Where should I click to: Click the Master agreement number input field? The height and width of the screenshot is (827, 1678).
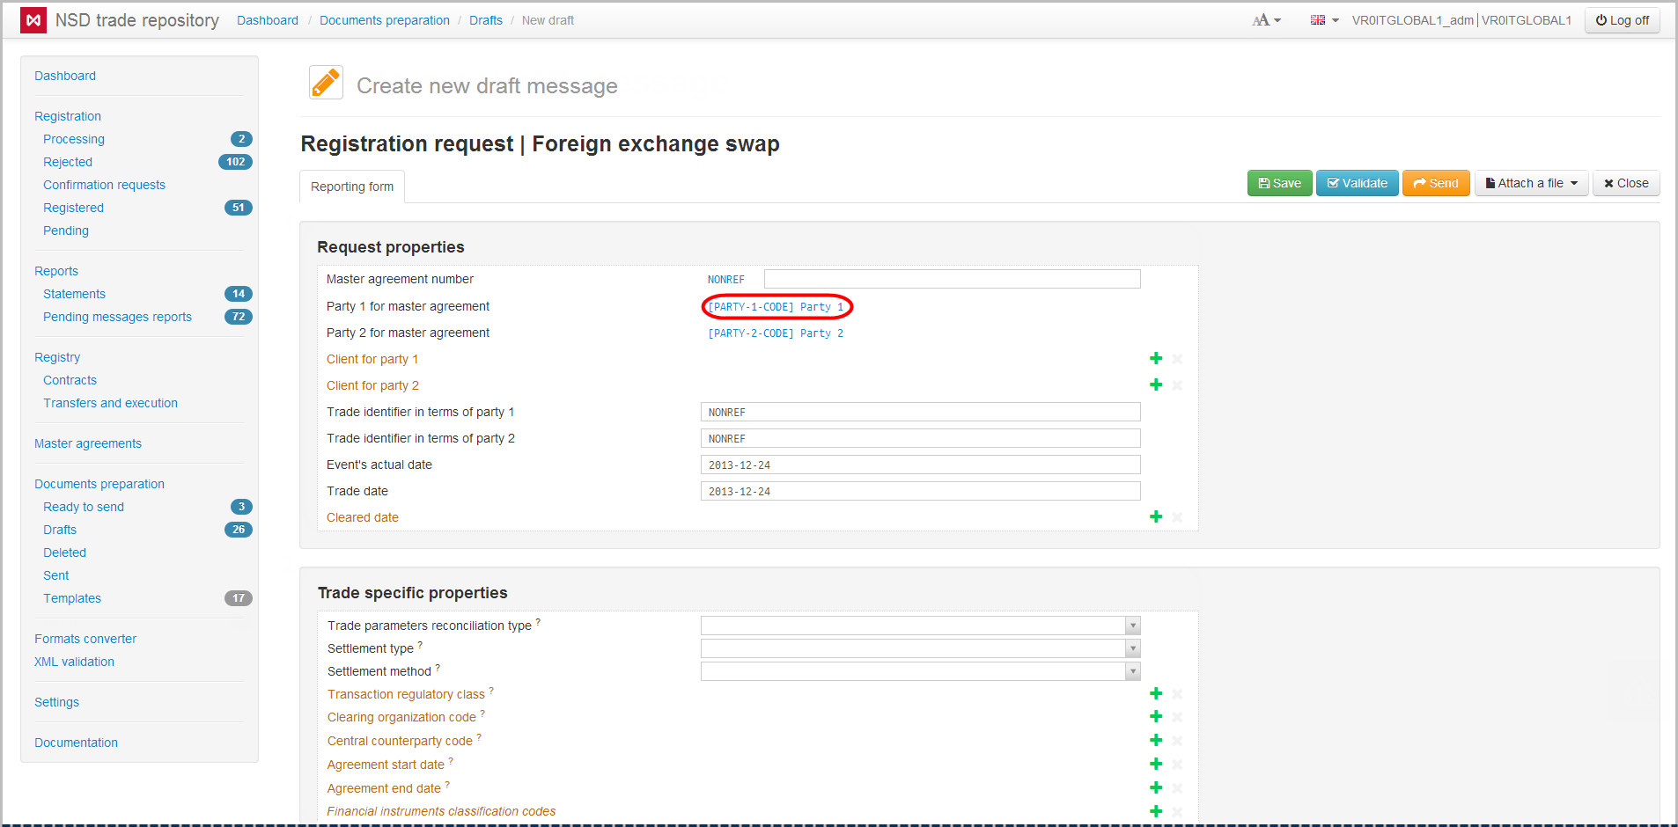(952, 279)
